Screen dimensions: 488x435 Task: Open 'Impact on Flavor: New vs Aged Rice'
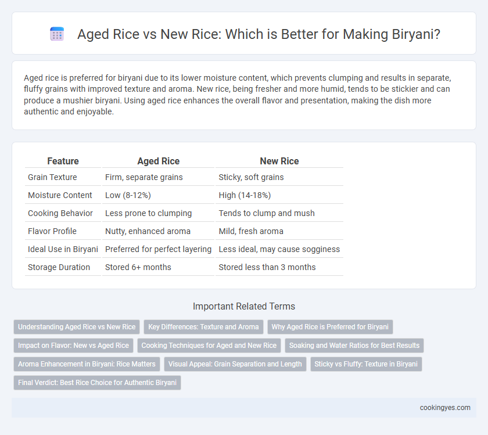73,346
